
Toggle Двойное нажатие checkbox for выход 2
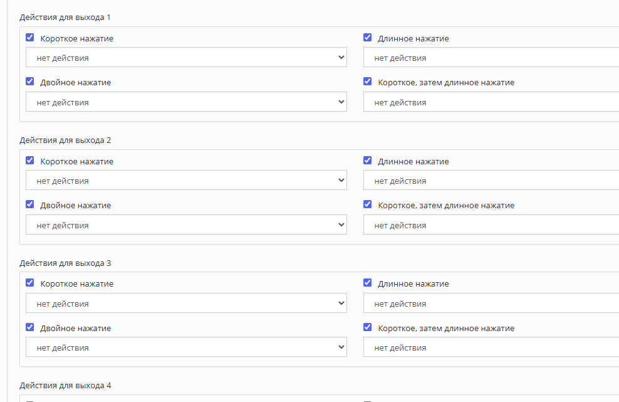(29, 204)
